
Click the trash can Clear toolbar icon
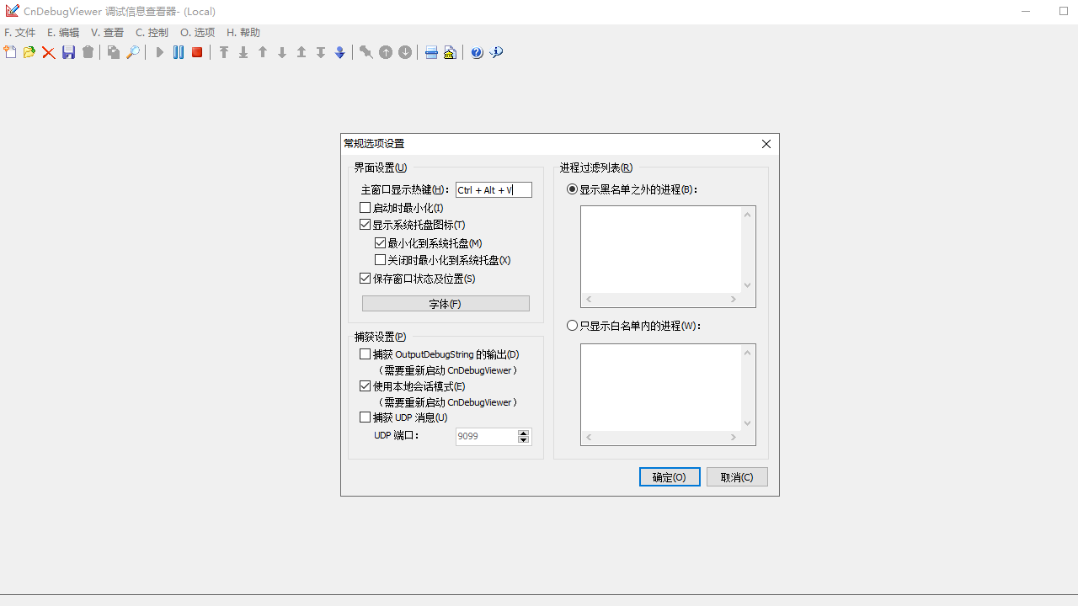[x=88, y=52]
